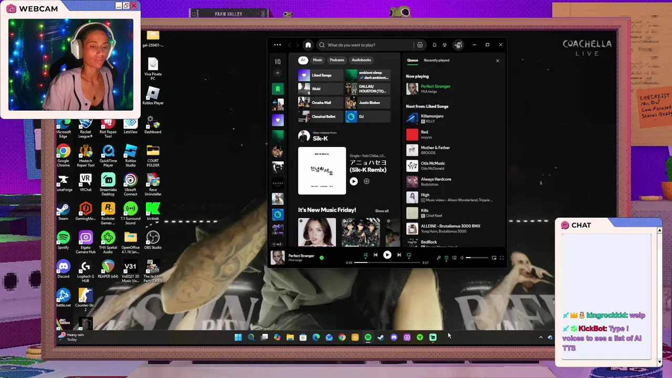This screenshot has width=672, height=378.
Task: Go to Spotify Home
Action: 308,45
